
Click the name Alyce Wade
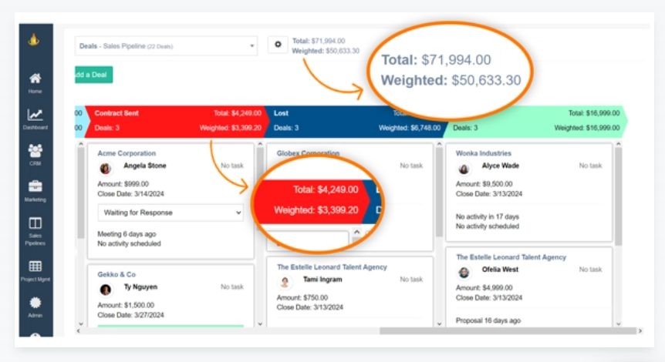[x=501, y=166]
